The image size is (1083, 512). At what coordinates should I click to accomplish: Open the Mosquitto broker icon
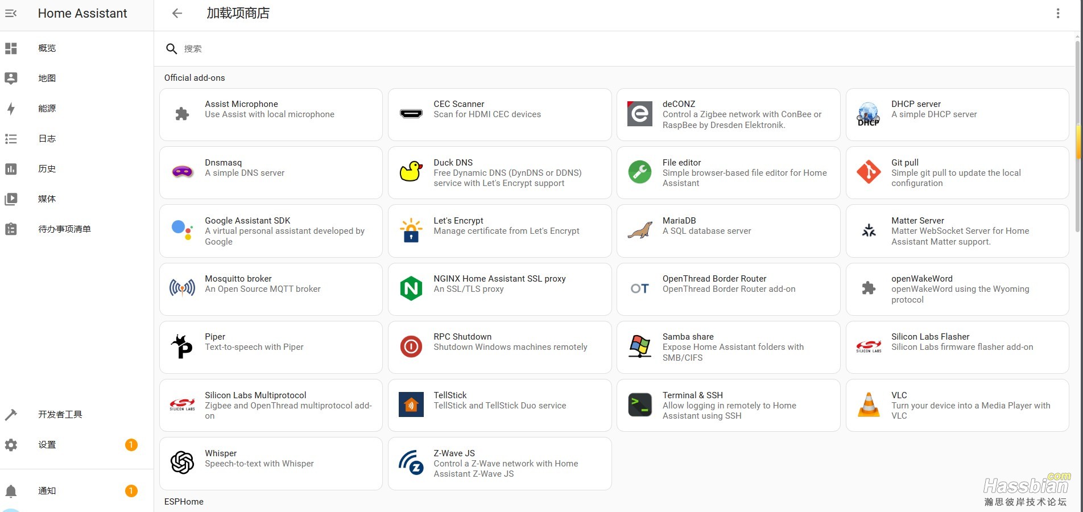tap(182, 288)
